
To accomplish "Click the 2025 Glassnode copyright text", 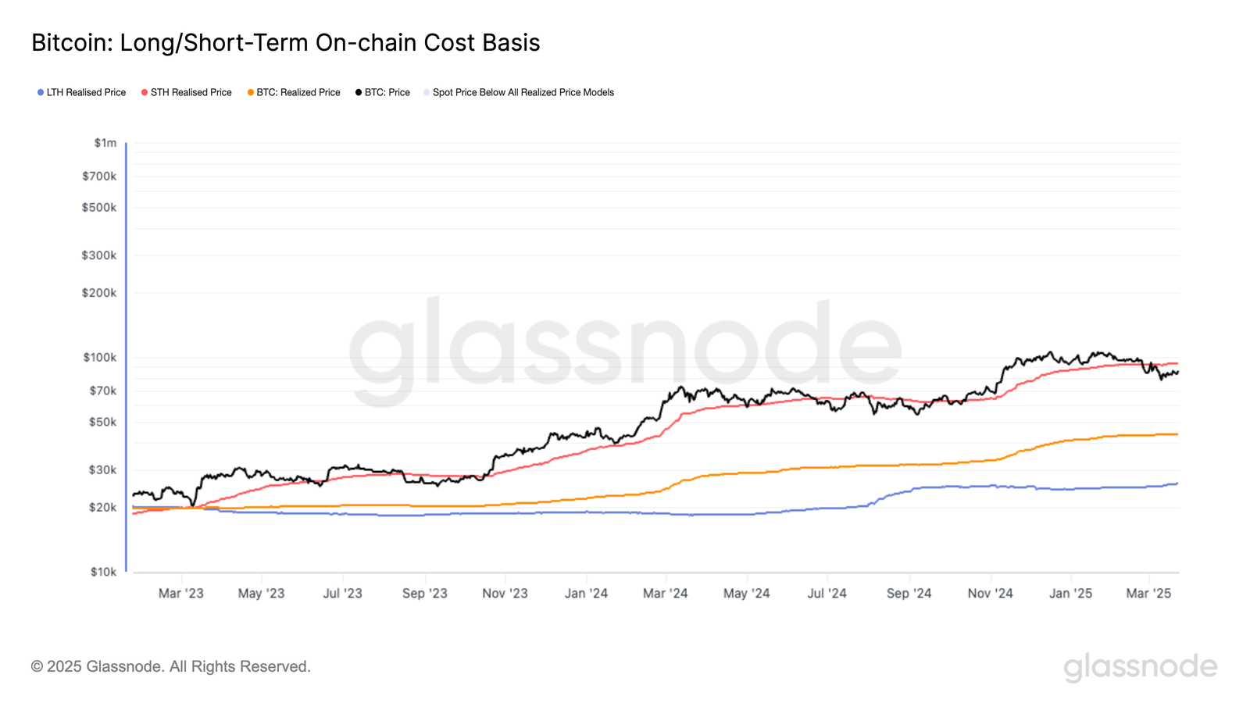I will (x=171, y=666).
